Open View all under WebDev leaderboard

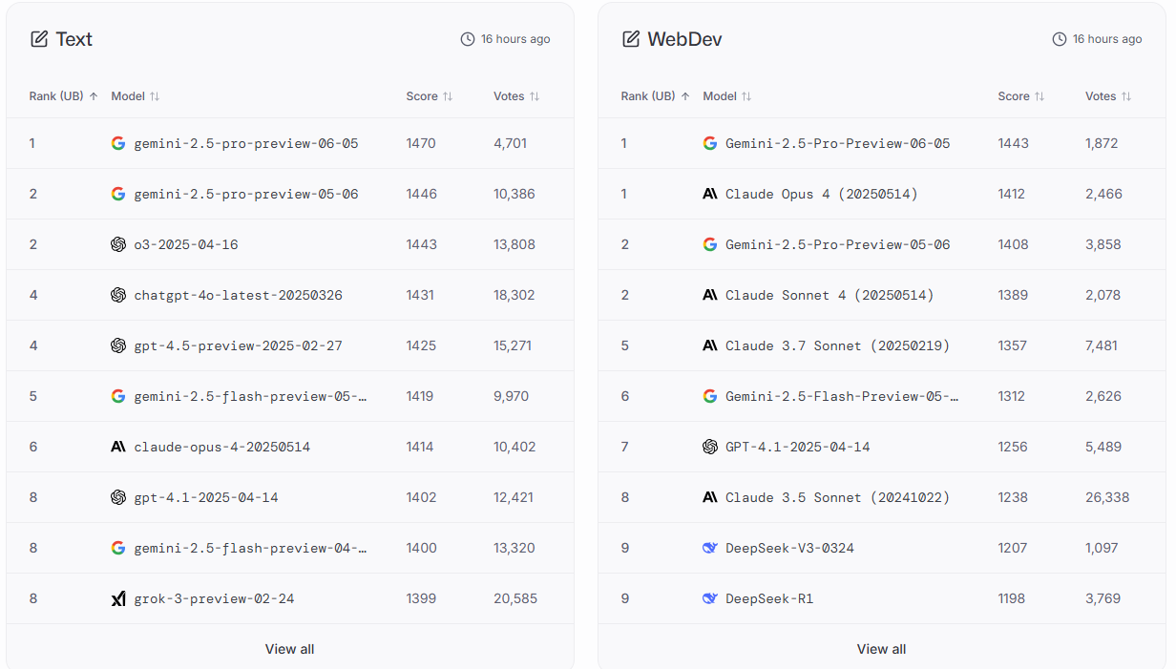[x=881, y=649]
